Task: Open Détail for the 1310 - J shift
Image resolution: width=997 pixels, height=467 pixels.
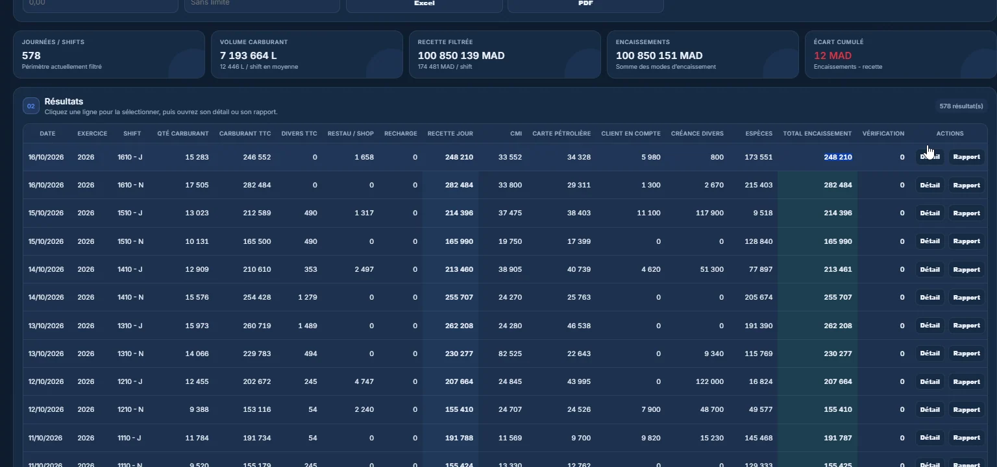Action: pos(929,326)
